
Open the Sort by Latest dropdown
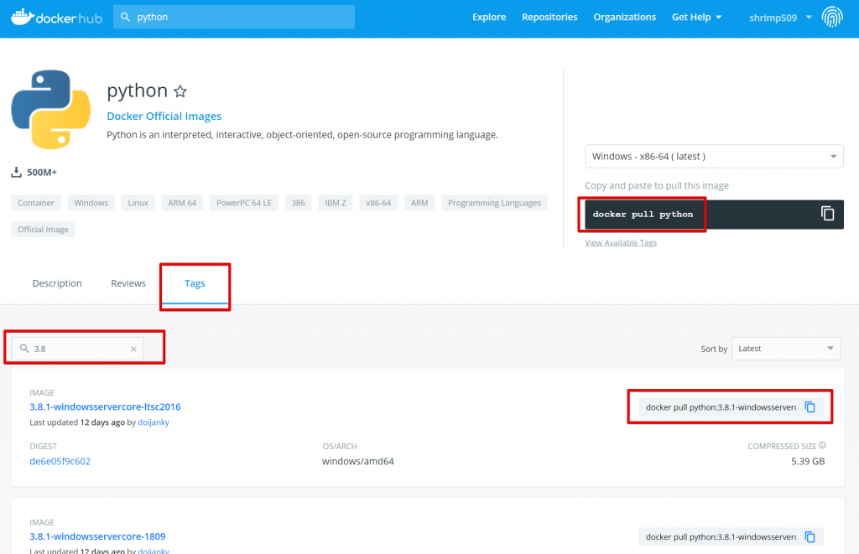pyautogui.click(x=785, y=349)
